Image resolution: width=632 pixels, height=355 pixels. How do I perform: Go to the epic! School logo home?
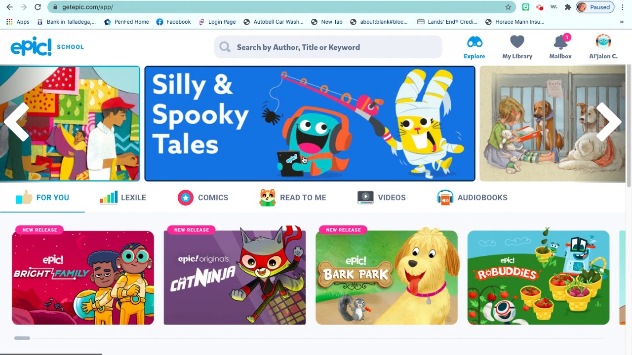coord(47,47)
